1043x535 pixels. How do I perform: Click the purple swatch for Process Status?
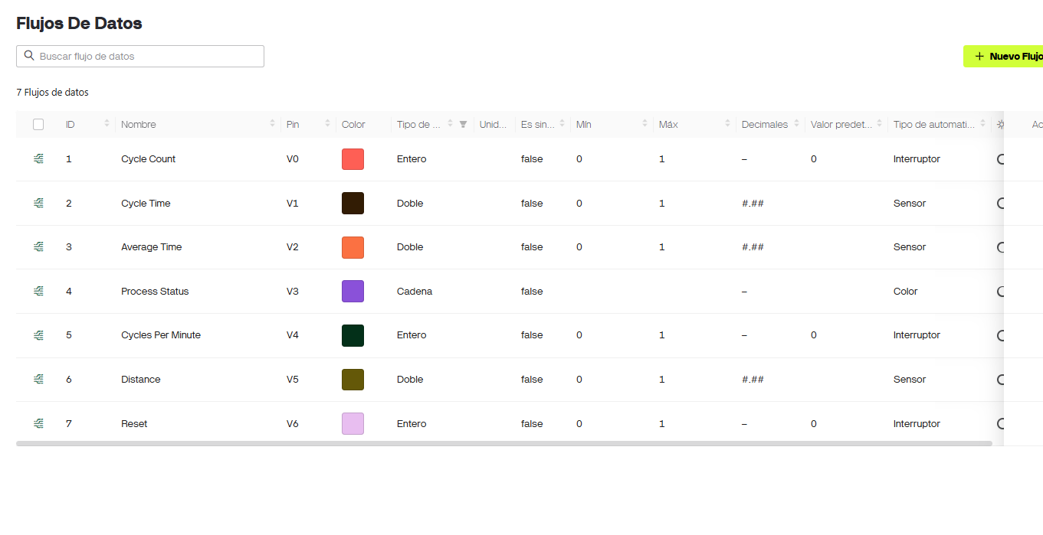coord(353,291)
